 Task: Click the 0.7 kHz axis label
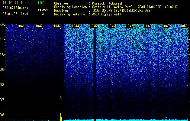coord(2,100)
